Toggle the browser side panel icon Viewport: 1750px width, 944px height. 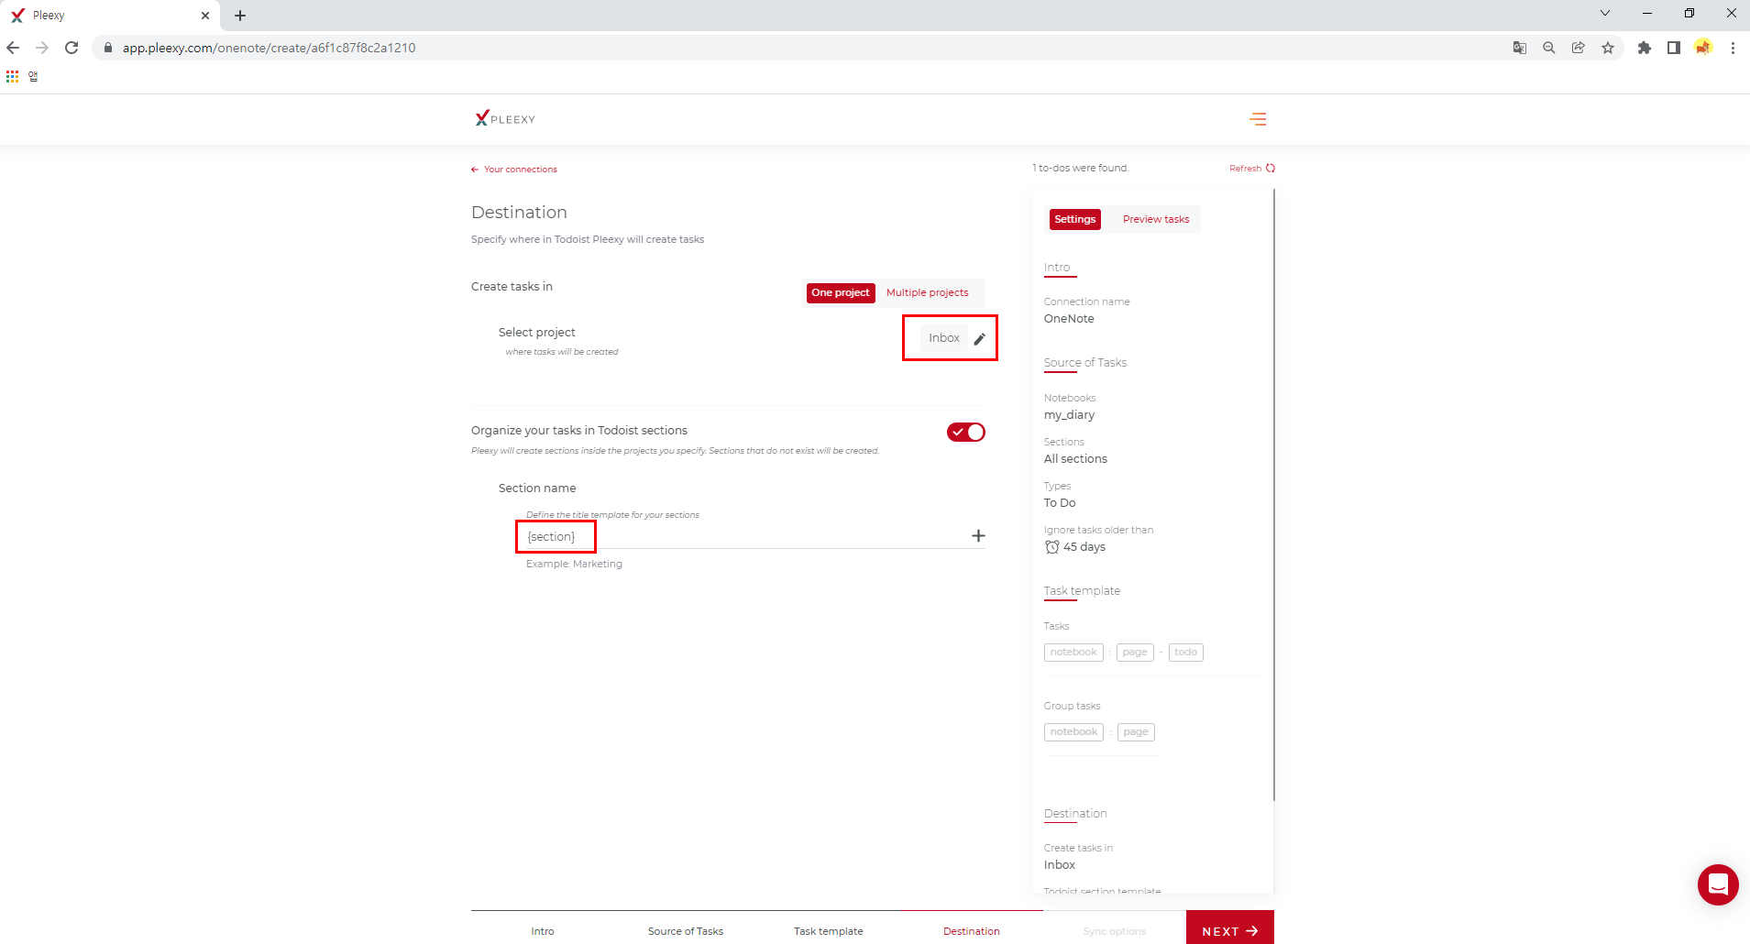[x=1674, y=48]
